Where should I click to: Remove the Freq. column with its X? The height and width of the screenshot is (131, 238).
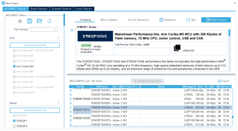(231, 87)
